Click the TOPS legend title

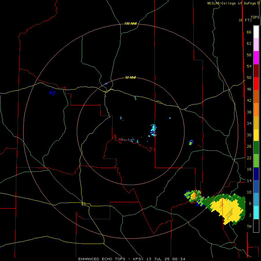coord(255,17)
